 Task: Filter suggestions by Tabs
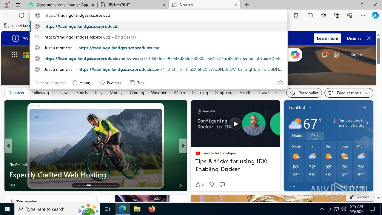137,83
